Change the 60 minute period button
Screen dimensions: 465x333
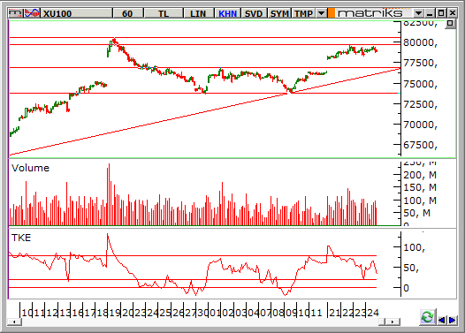[x=127, y=13]
